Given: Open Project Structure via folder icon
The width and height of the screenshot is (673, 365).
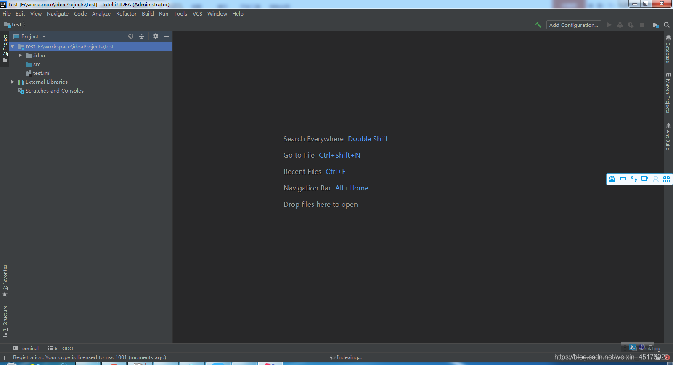Looking at the screenshot, I should tap(656, 25).
